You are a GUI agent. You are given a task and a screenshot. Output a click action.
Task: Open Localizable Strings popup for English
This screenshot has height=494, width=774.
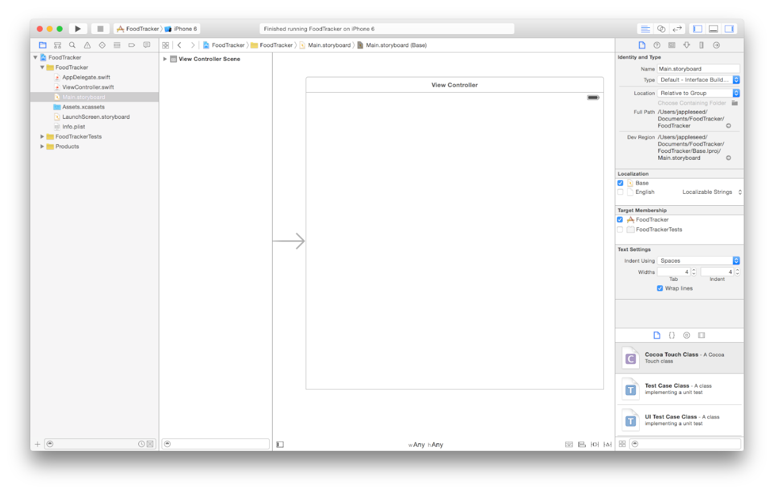(712, 192)
